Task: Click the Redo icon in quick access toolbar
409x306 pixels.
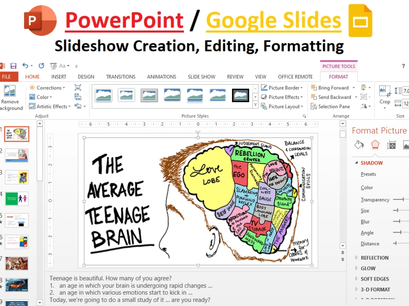Action: click(x=41, y=66)
